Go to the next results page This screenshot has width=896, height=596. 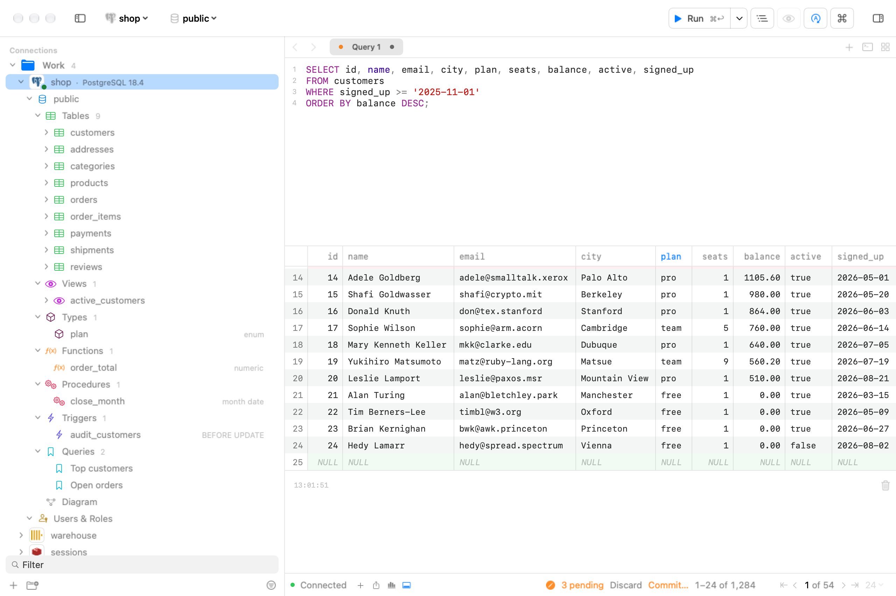click(843, 585)
